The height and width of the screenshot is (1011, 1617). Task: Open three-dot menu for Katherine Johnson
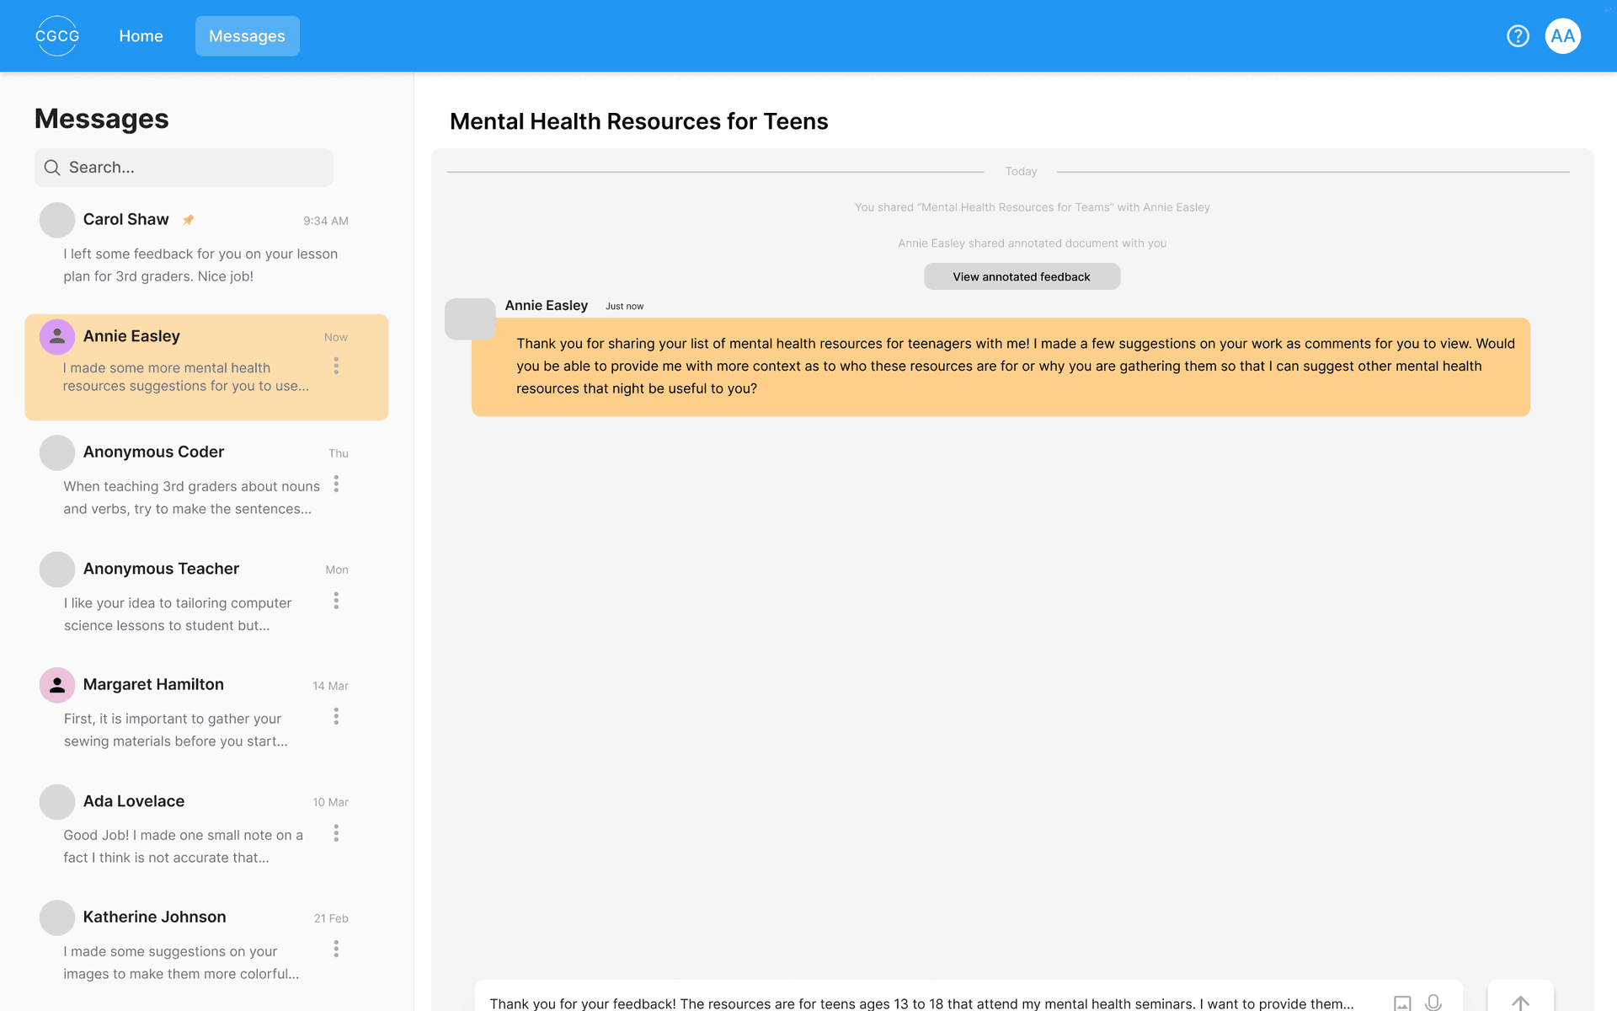pyautogui.click(x=336, y=949)
